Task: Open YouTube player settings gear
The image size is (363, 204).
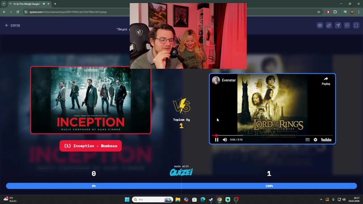Action: [315, 140]
